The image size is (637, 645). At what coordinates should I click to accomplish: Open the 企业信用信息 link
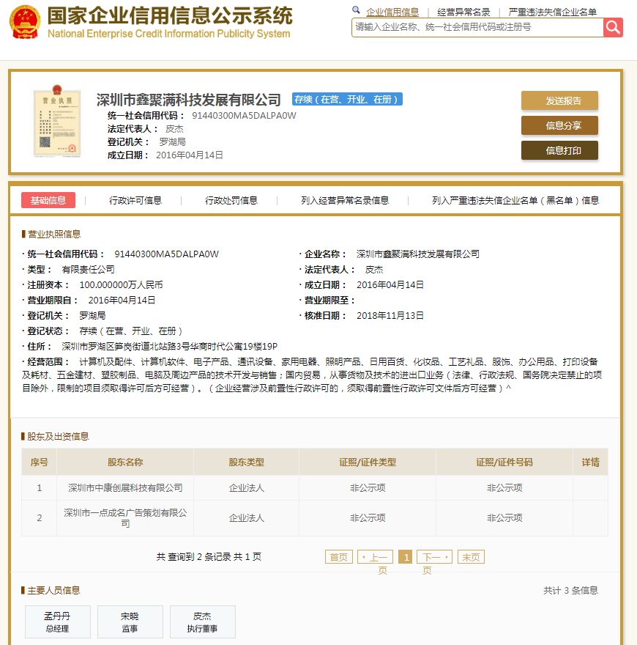click(392, 12)
